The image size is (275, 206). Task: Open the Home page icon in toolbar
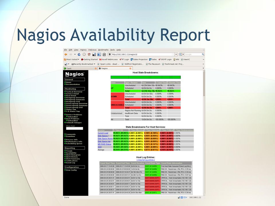coord(89,54)
